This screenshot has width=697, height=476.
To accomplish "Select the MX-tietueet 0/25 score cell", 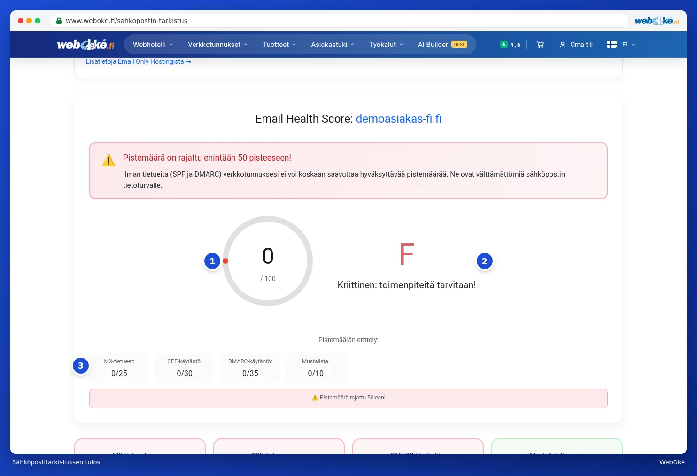I will coord(119,368).
